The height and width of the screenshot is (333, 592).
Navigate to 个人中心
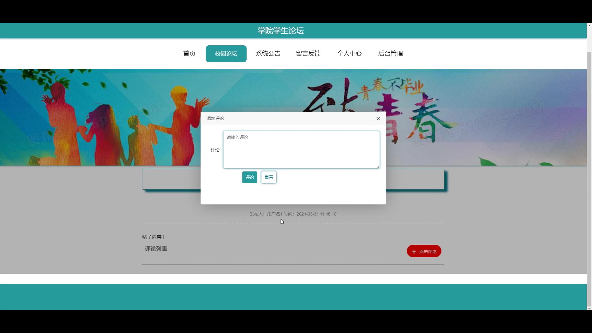click(x=349, y=54)
